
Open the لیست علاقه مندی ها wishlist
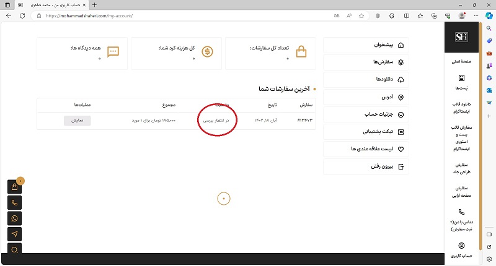coord(366,149)
